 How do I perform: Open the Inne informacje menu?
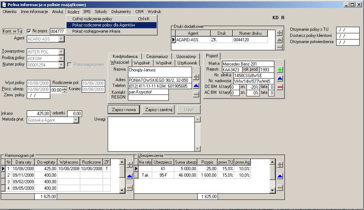tap(34, 12)
